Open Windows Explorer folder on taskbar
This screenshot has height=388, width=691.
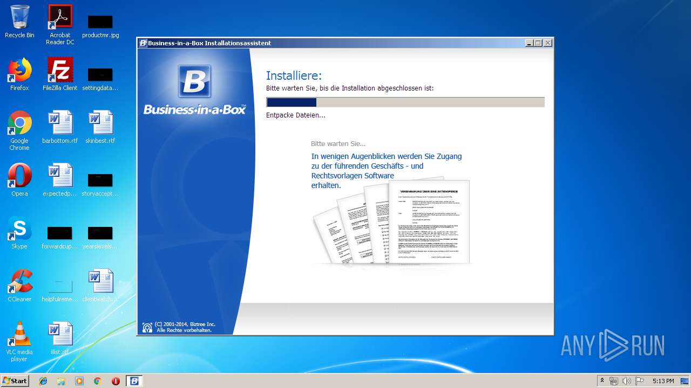tap(61, 381)
